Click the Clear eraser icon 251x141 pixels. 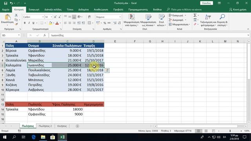click(195, 24)
